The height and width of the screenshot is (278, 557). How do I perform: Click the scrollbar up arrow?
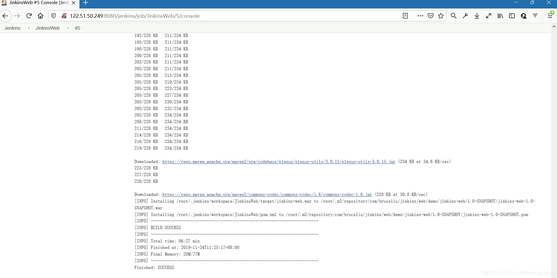[554, 26]
